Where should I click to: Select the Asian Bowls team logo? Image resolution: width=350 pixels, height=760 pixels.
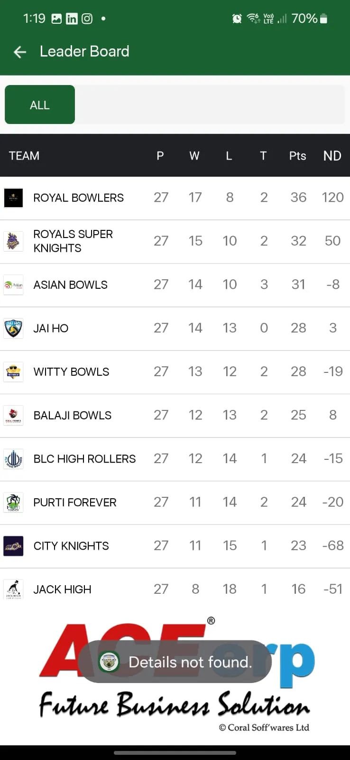point(13,285)
